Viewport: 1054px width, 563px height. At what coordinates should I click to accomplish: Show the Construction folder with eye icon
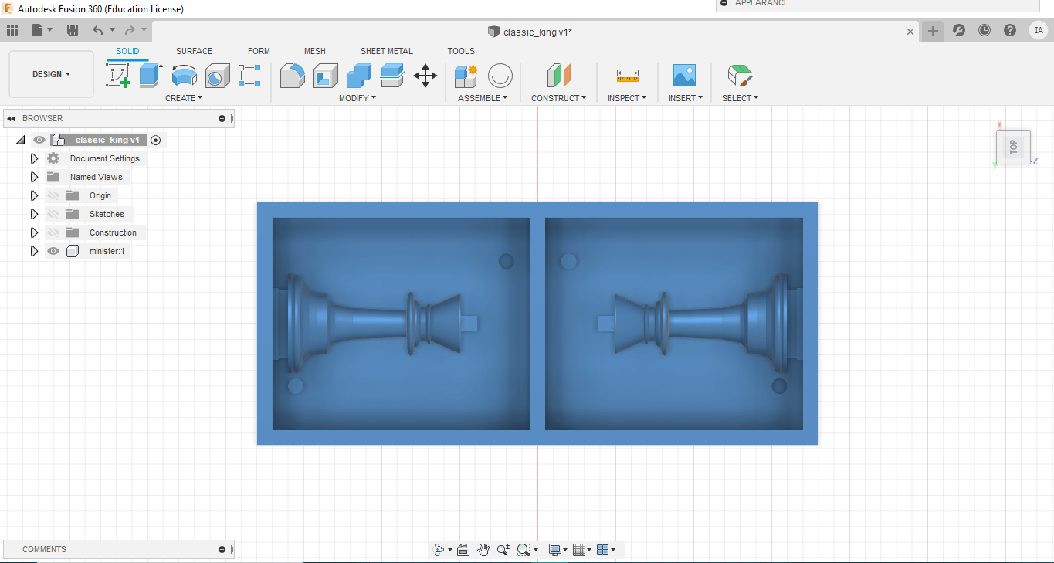(x=53, y=232)
